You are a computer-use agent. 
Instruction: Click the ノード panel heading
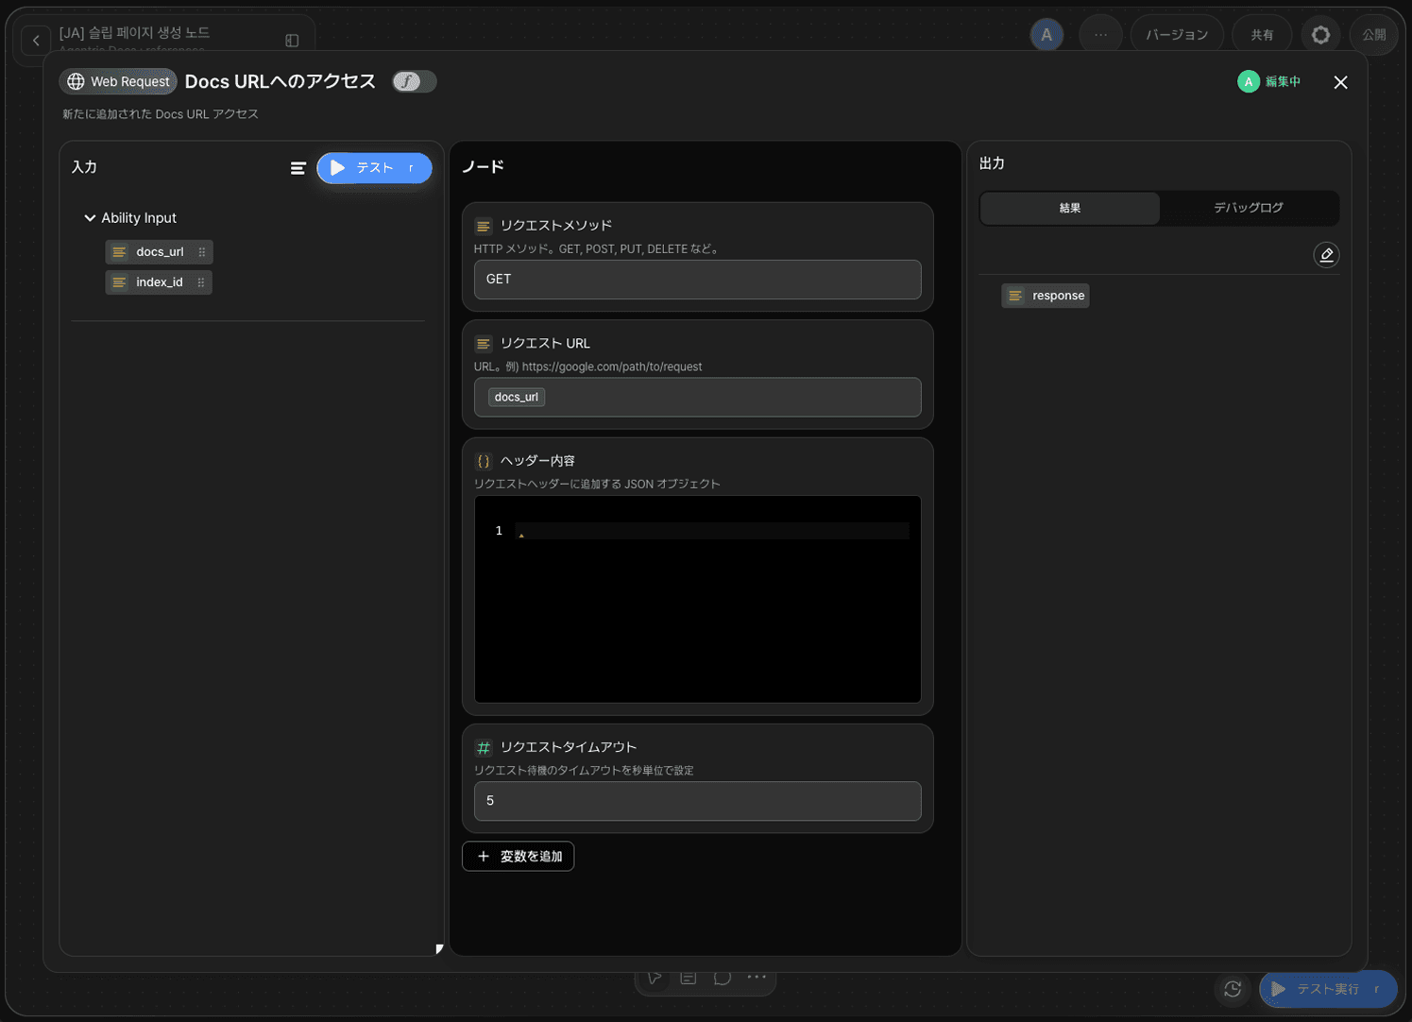pyautogui.click(x=484, y=167)
